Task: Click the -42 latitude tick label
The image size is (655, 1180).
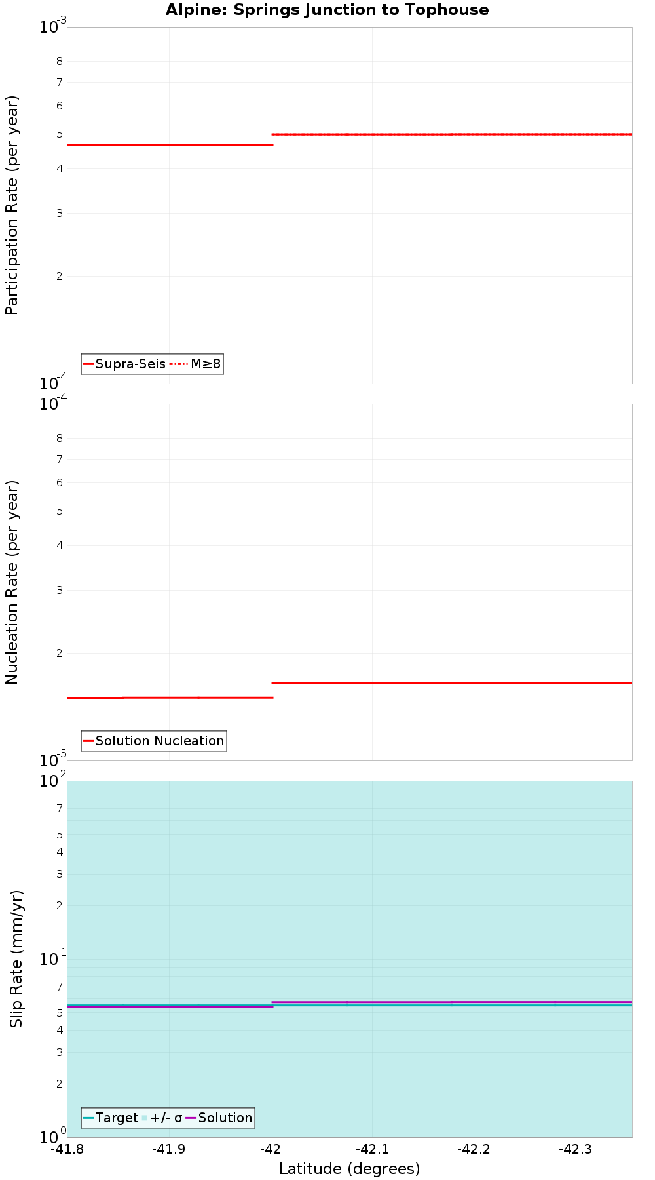Action: (x=271, y=1149)
